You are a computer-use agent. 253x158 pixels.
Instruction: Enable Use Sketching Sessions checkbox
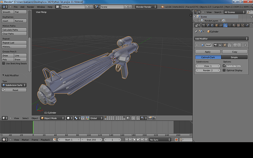pos(4,63)
